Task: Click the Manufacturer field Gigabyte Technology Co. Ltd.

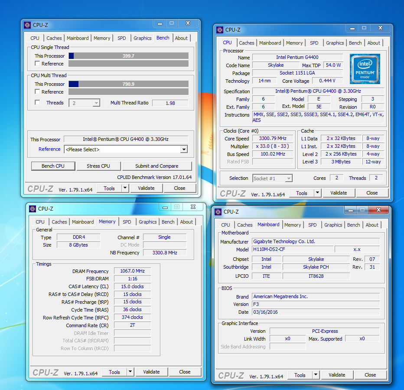Action: point(316,241)
